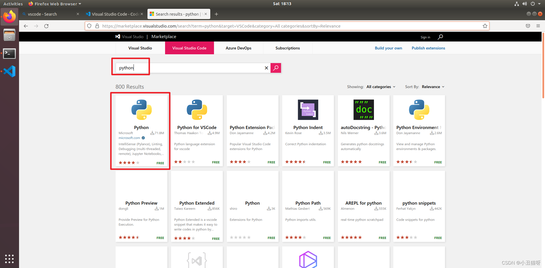Screen dimensions: 545x268
Task: Click the Python Environment Manager logo
Action: [x=419, y=110]
